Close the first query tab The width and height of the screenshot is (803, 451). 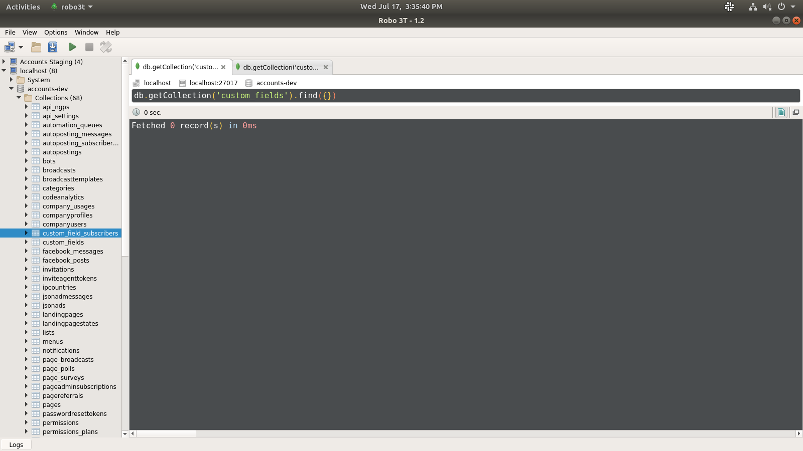[x=223, y=67]
